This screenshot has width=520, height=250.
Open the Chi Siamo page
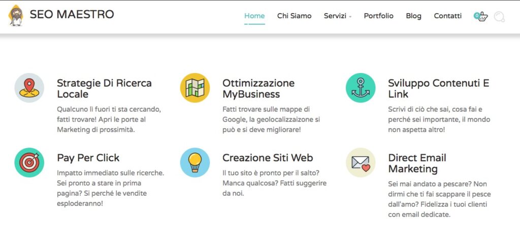click(x=294, y=16)
